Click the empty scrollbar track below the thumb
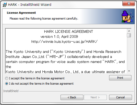Viewport: 137px width, 105px height. click(129, 53)
